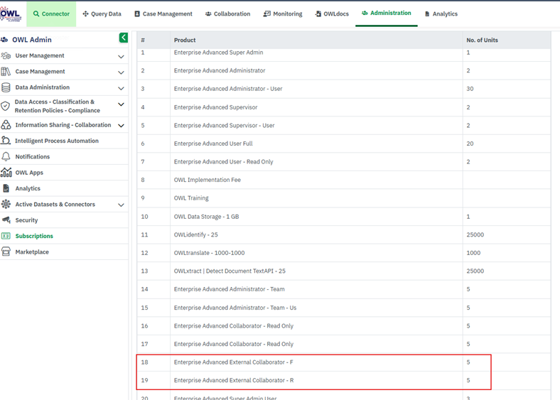Click the OWL Apps icon in sidebar
The height and width of the screenshot is (400, 560).
(6, 173)
